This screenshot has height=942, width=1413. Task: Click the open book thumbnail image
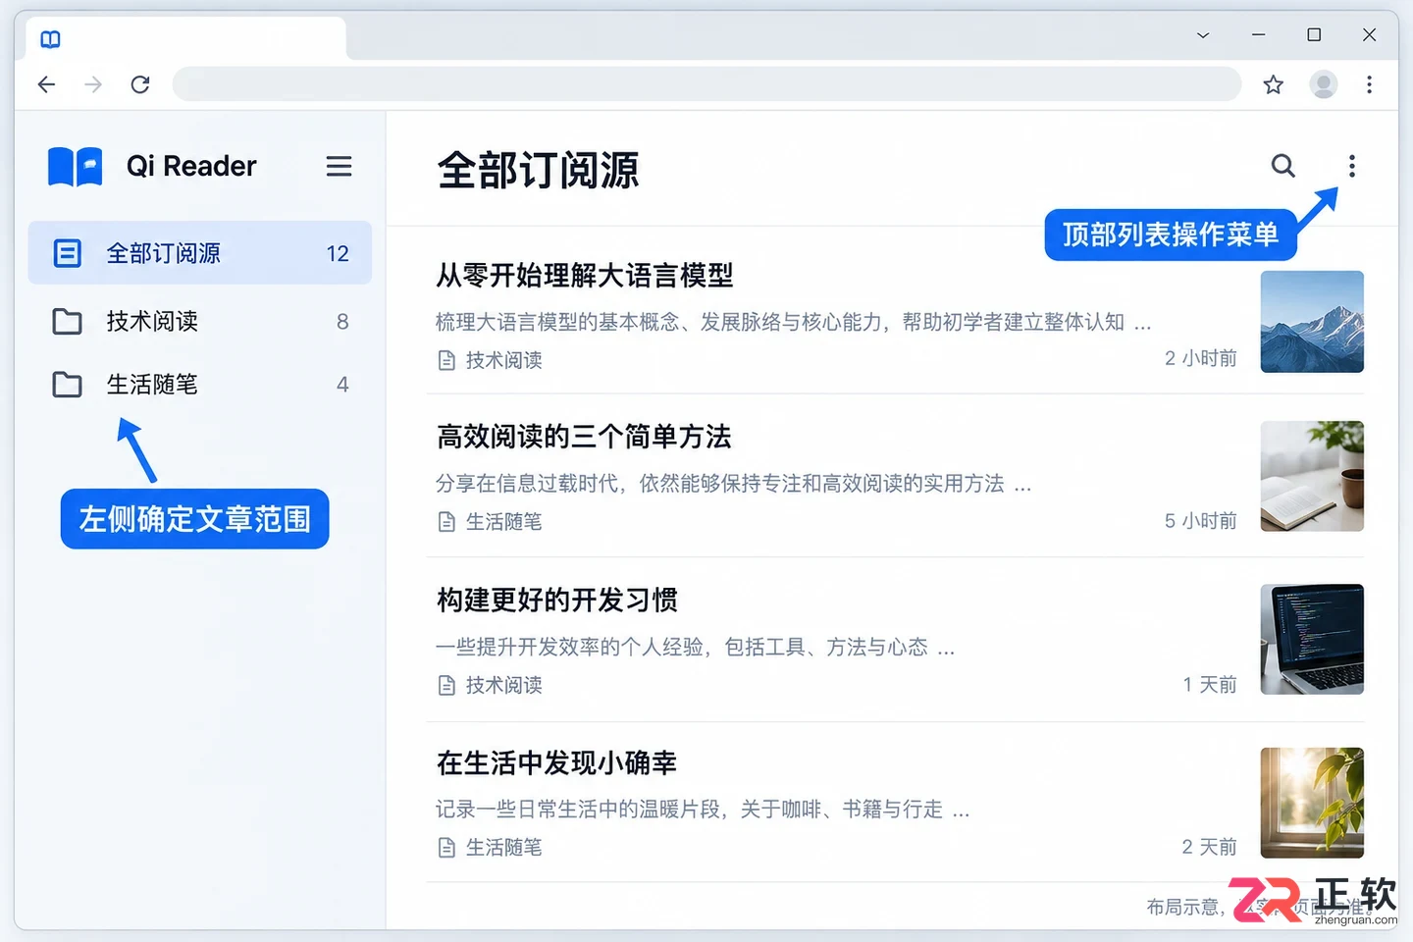pyautogui.click(x=1312, y=476)
